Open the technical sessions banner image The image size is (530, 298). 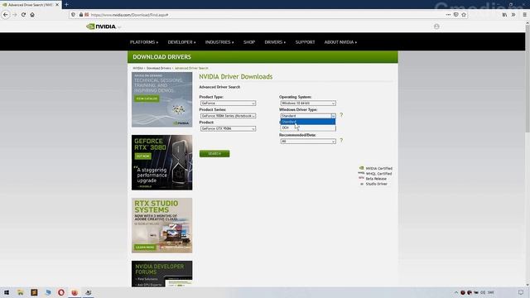click(162, 99)
